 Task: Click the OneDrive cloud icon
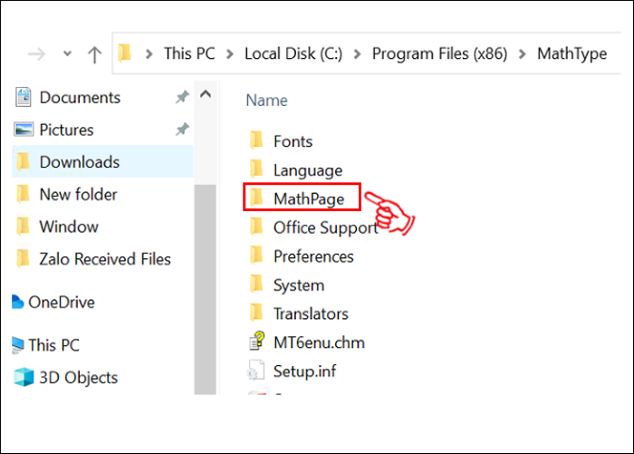click(x=18, y=303)
